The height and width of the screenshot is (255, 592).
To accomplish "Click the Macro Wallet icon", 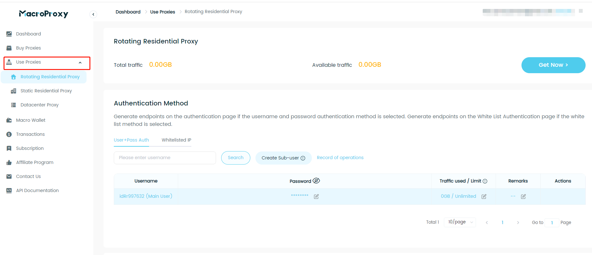I will (x=9, y=120).
